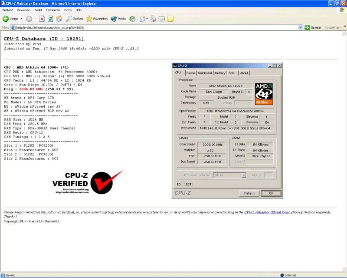Click the Edit page icon in the toolbar
This screenshot has height=278, width=347.
click(x=162, y=19)
